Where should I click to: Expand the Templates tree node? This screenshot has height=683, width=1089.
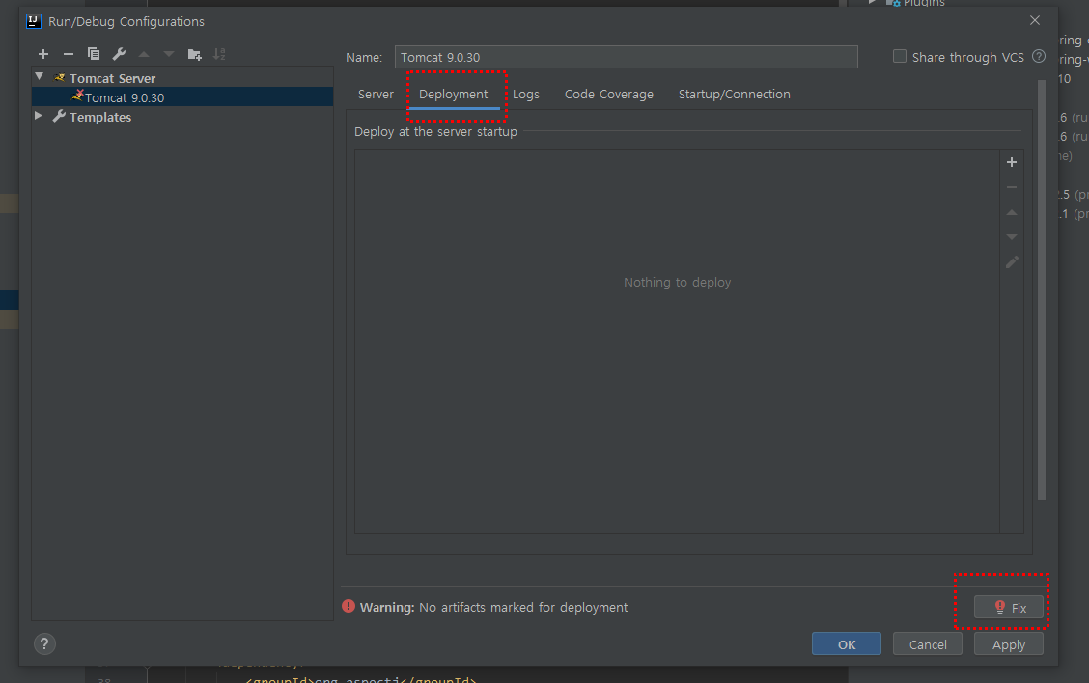tap(39, 115)
